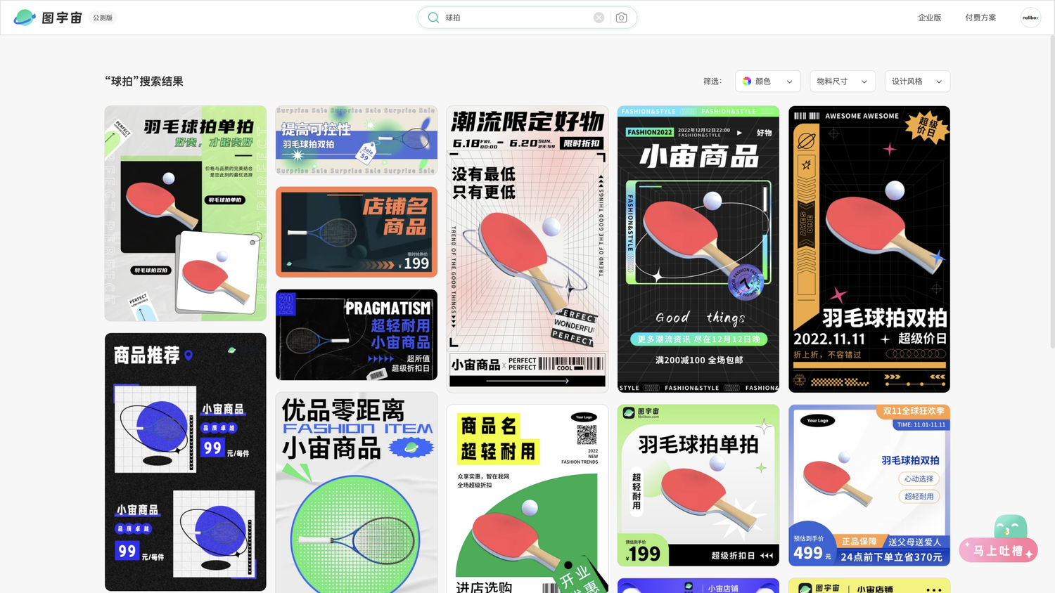Click the 筛选: label
This screenshot has width=1055, height=593.
[712, 82]
